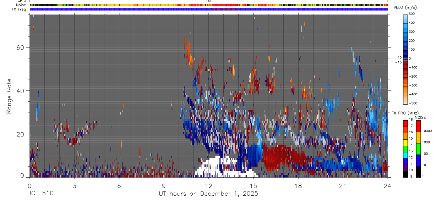Click the x-axis tick label '21'
The width and height of the screenshot is (436, 201).
click(343, 186)
